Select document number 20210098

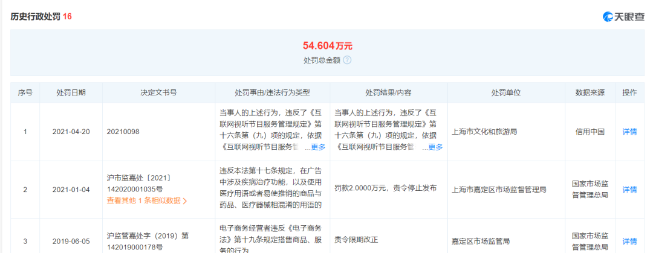coord(123,132)
